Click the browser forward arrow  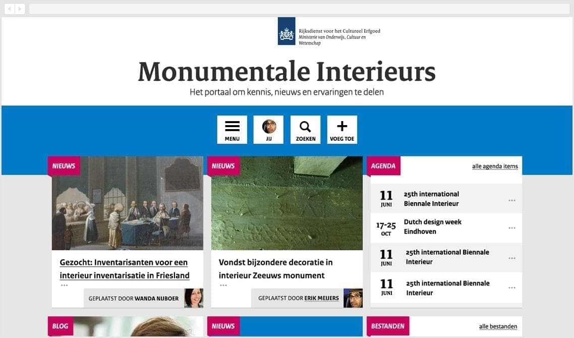pyautogui.click(x=20, y=9)
